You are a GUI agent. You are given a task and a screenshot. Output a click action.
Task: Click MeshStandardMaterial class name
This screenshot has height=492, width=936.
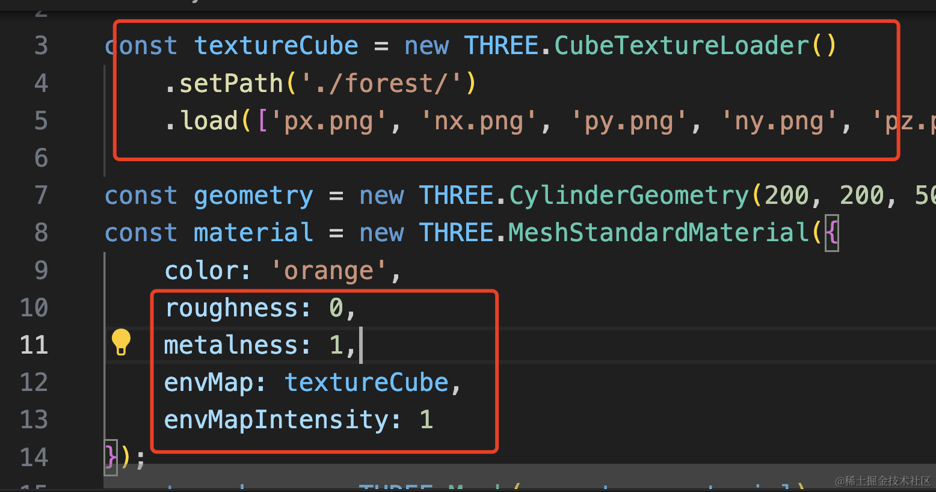coord(659,233)
